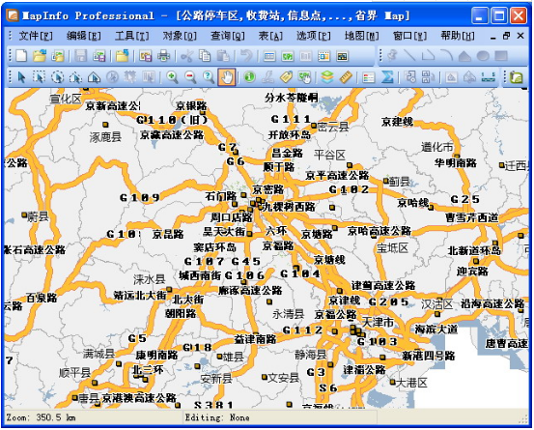Open the 对象[O] menu
This screenshot has height=430, width=534.
pos(180,36)
